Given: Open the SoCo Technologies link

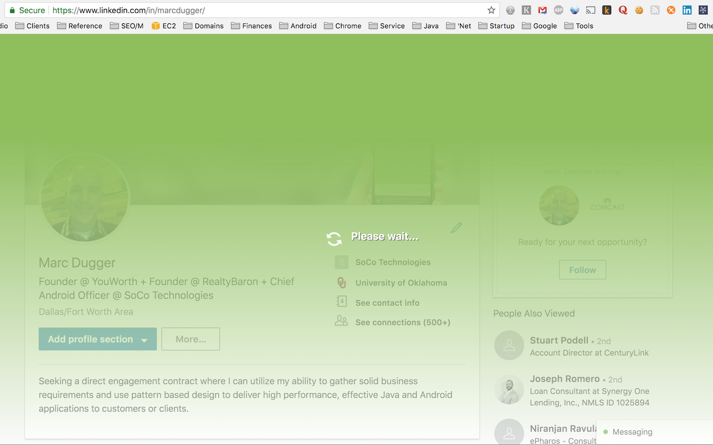Looking at the screenshot, I should tap(393, 262).
